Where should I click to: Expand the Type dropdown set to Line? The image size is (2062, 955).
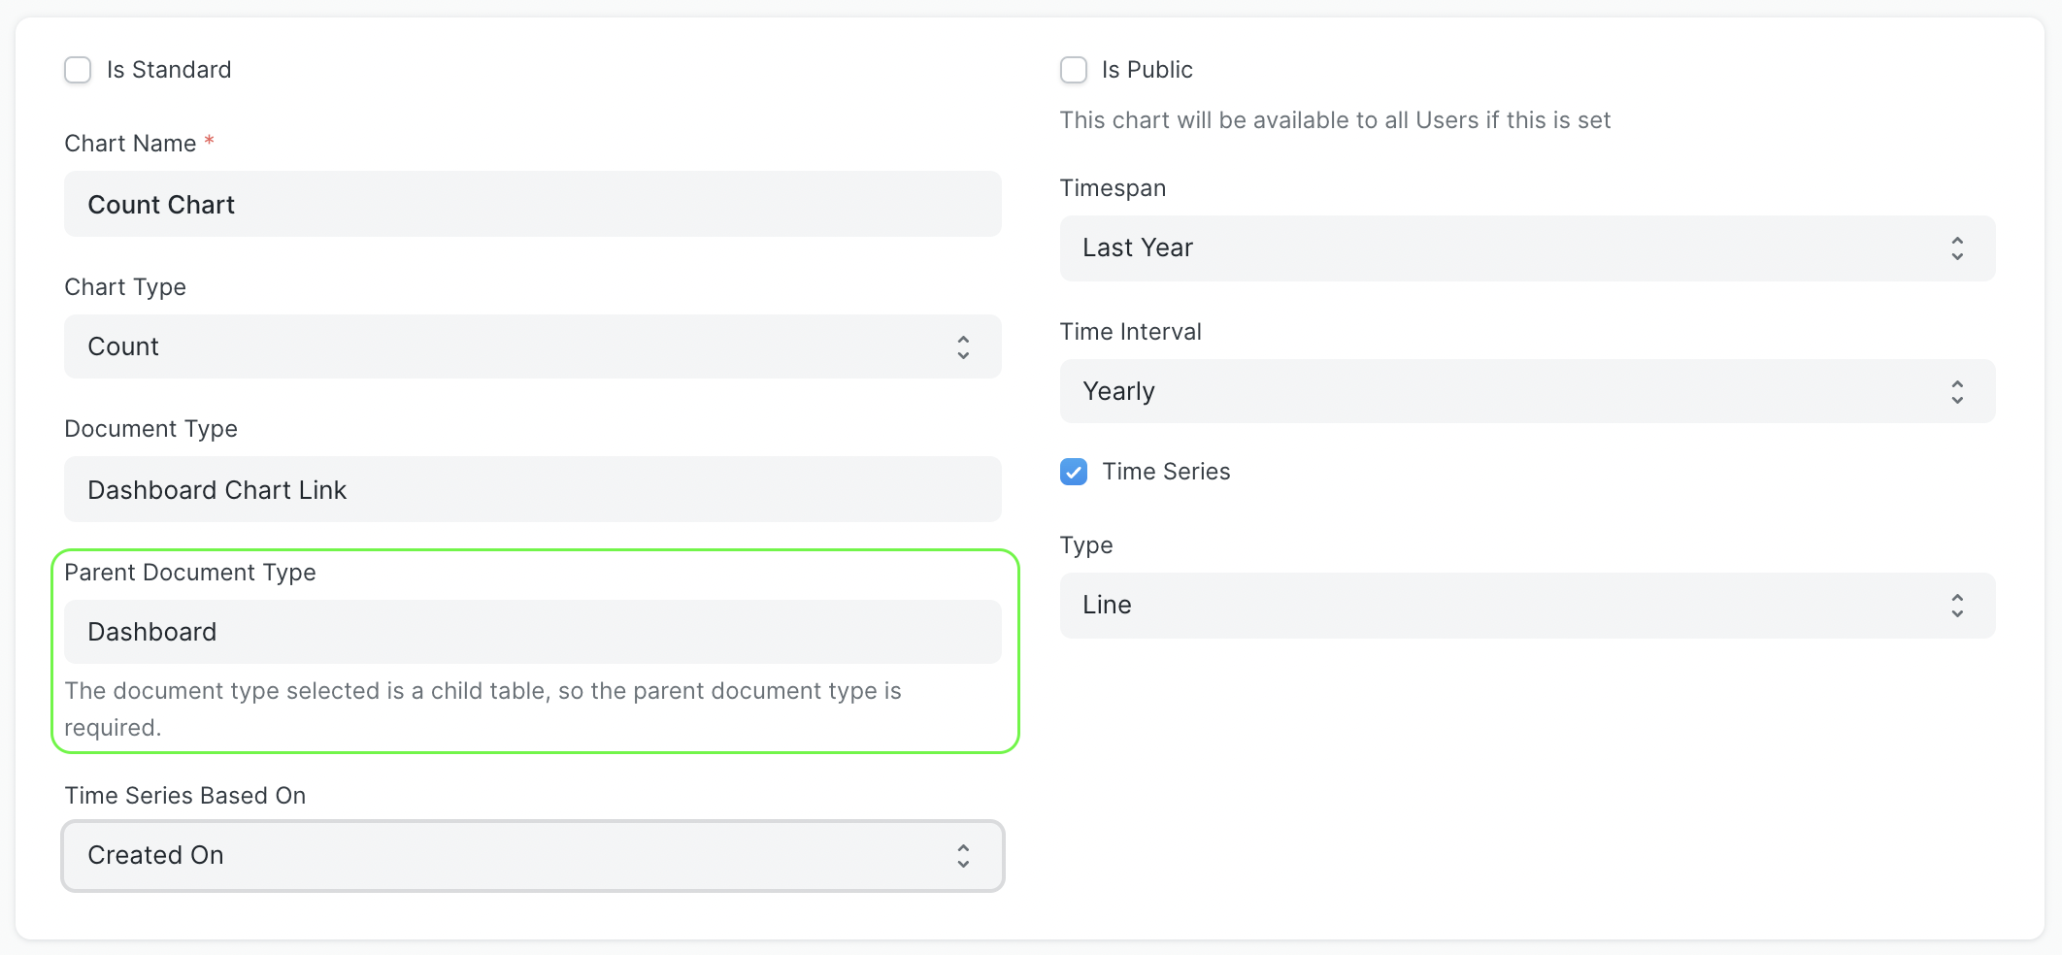(1526, 606)
